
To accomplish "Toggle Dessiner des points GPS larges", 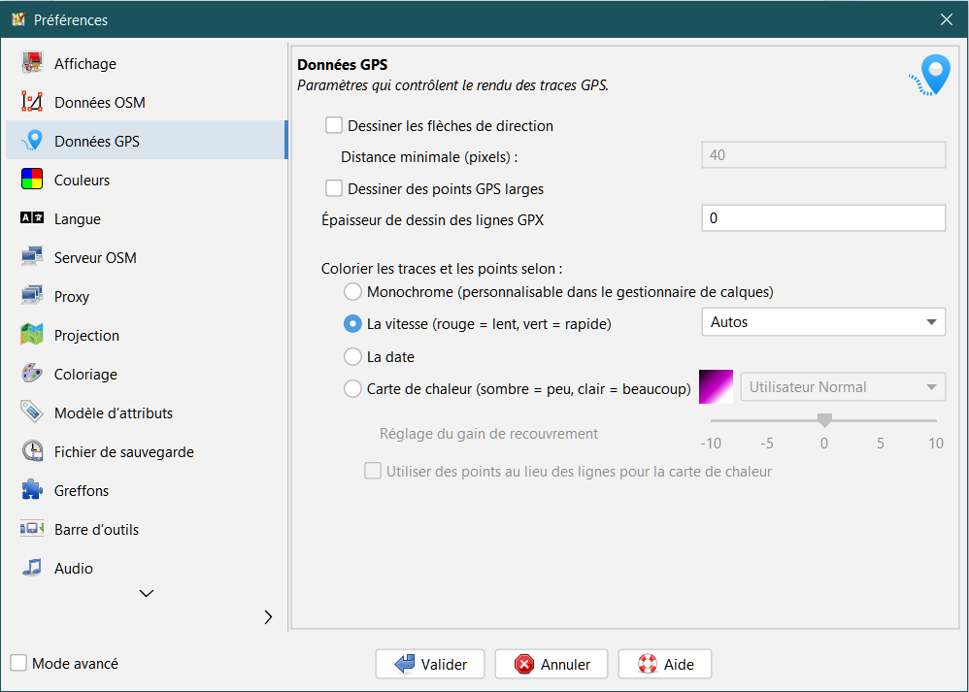I will (334, 188).
